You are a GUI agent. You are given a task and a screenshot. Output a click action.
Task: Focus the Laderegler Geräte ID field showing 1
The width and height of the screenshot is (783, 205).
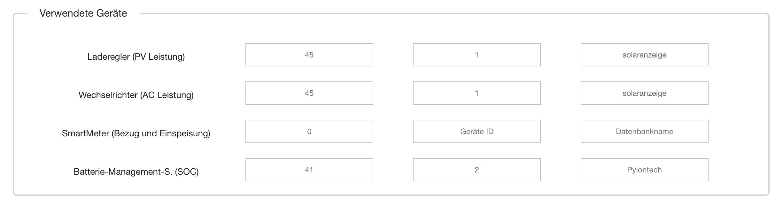[x=477, y=55]
